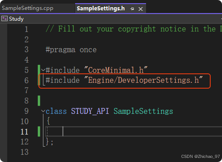This screenshot has height=162, width=222.
Task: Pin the SampleSettings.h tab
Action: pyautogui.click(x=132, y=9)
